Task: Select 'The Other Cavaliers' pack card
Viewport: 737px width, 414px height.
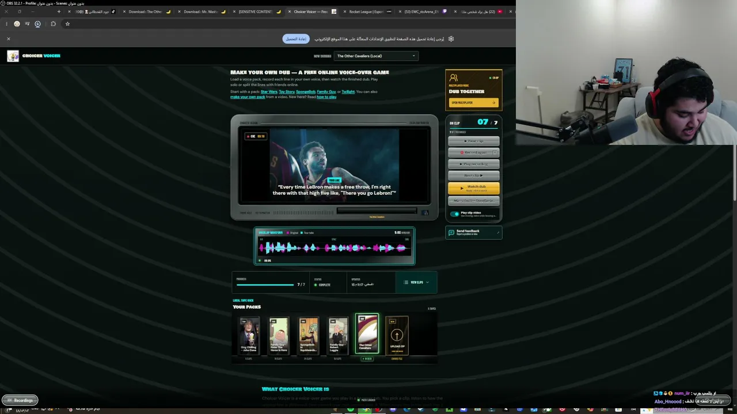Action: point(367,334)
